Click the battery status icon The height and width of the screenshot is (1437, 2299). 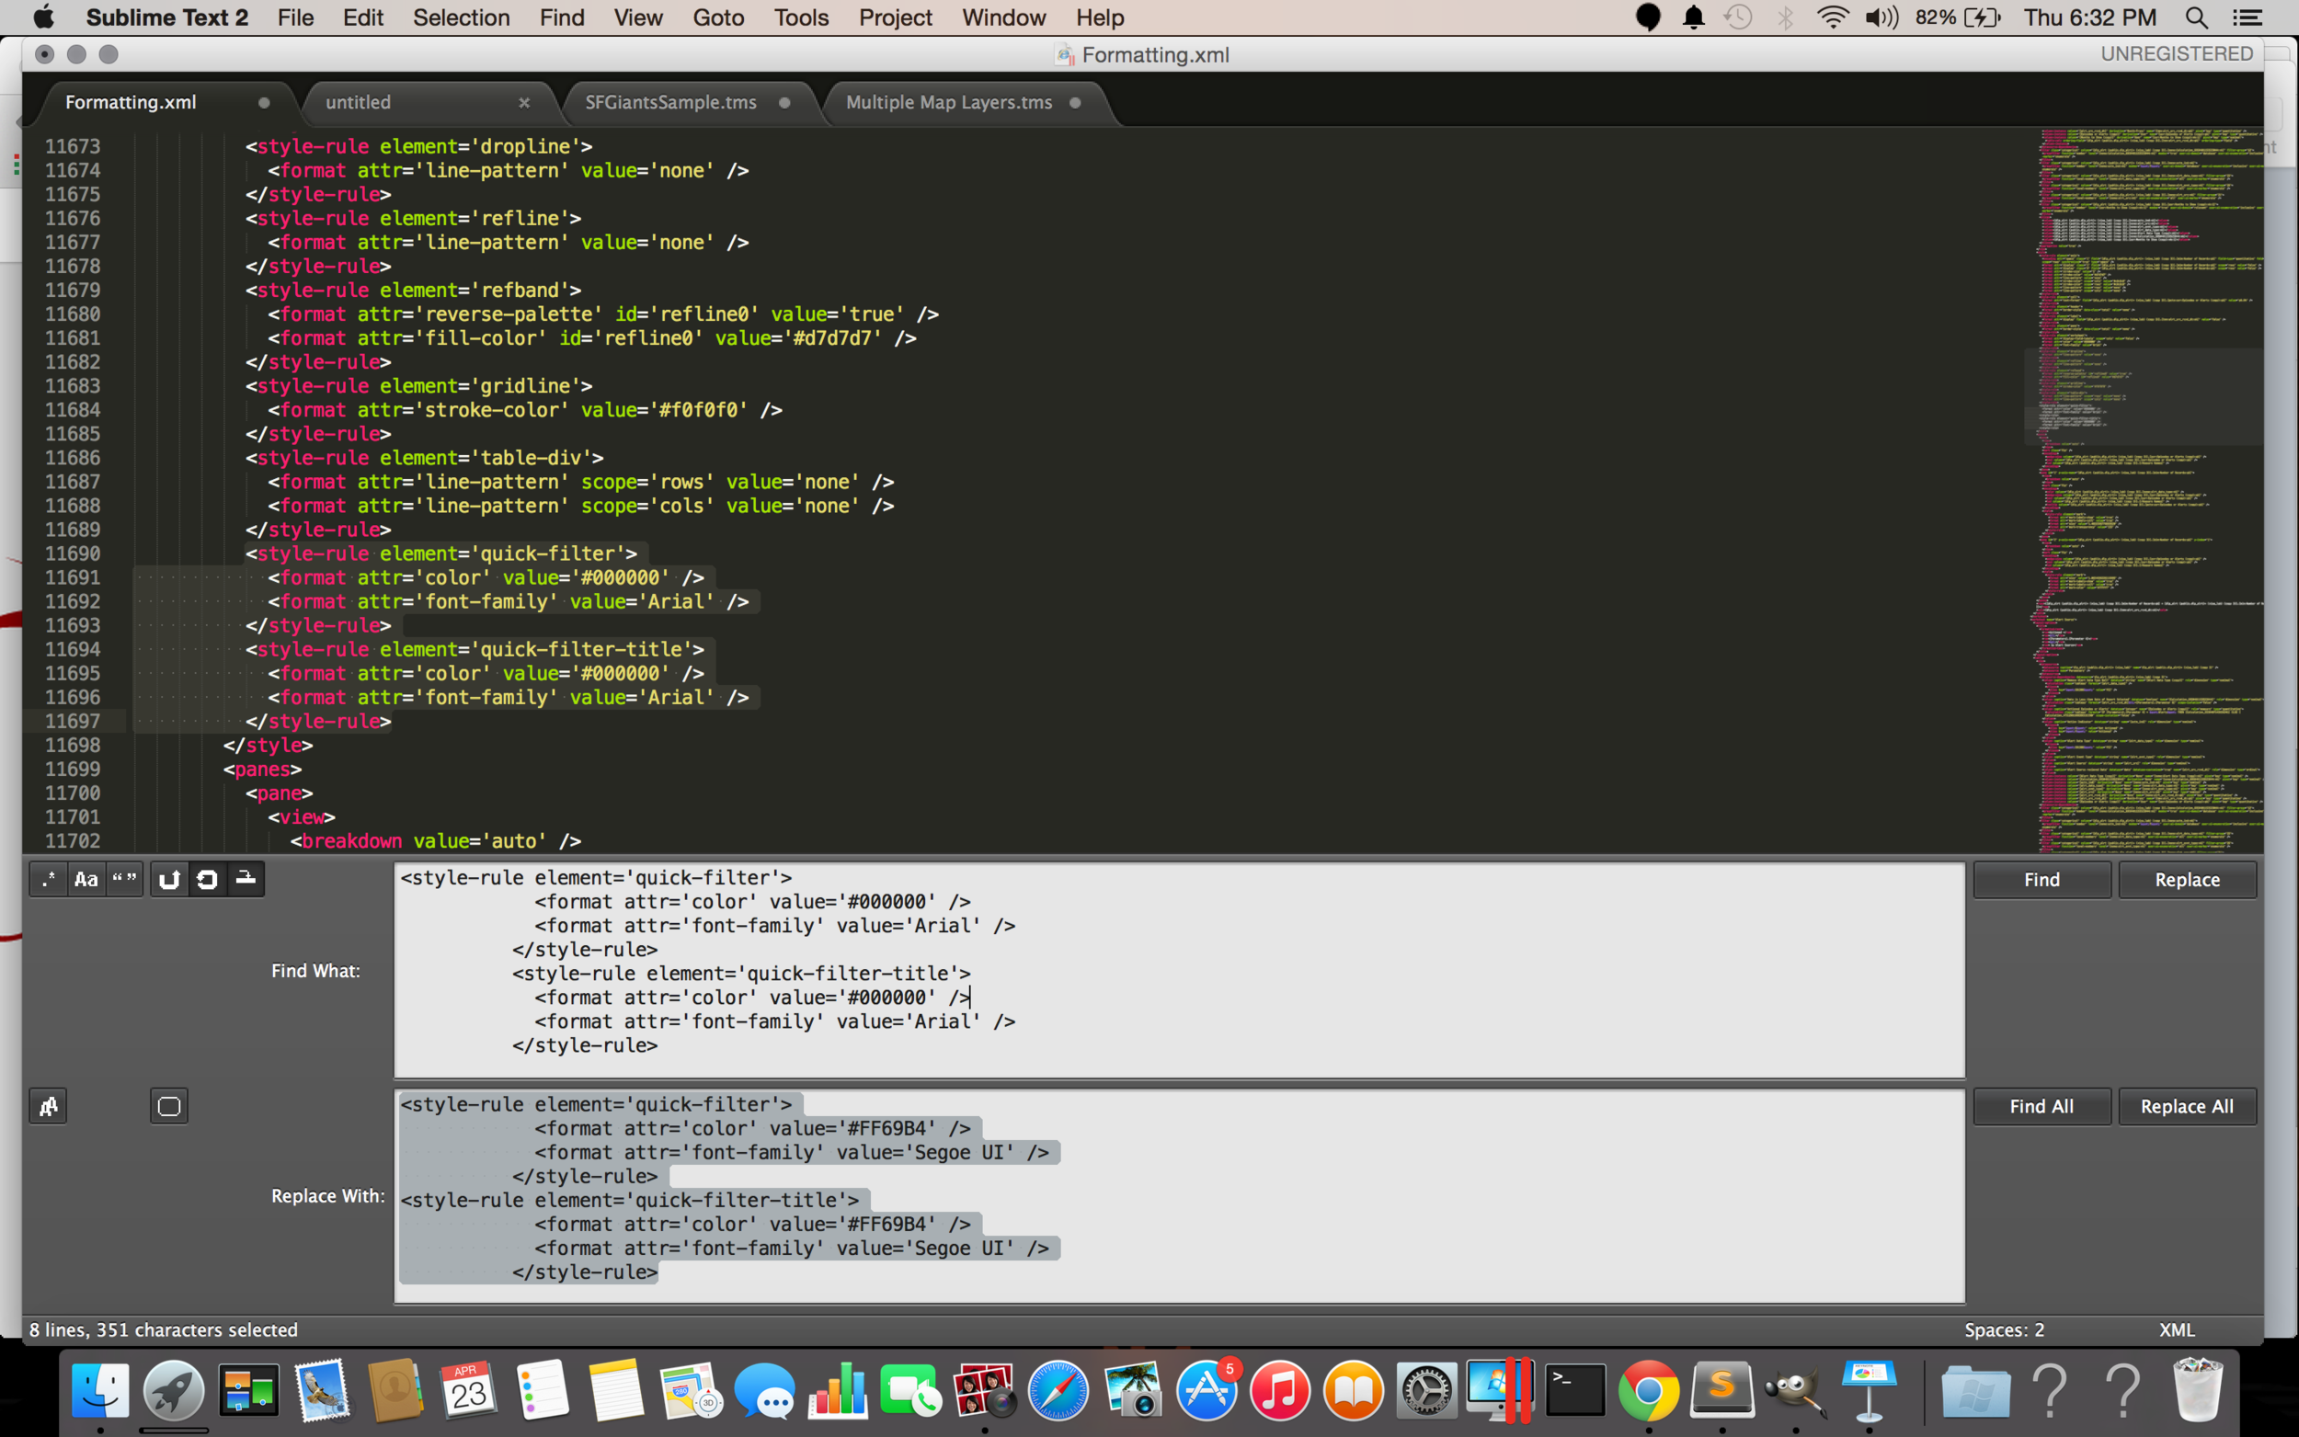click(x=1983, y=17)
